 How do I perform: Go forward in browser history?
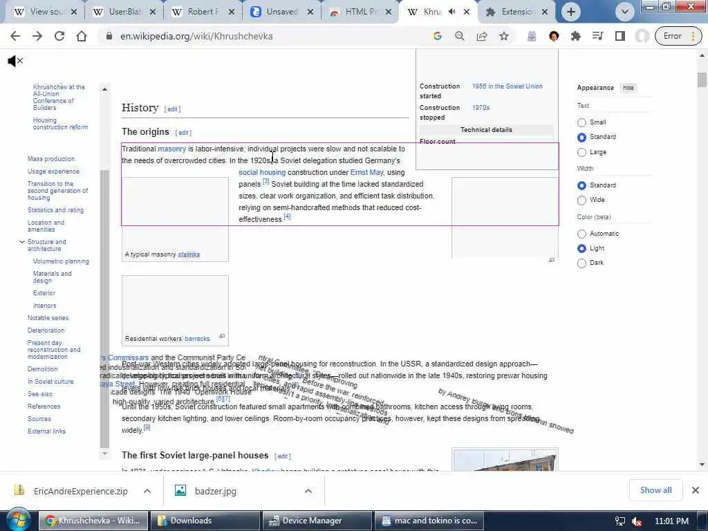(x=37, y=36)
